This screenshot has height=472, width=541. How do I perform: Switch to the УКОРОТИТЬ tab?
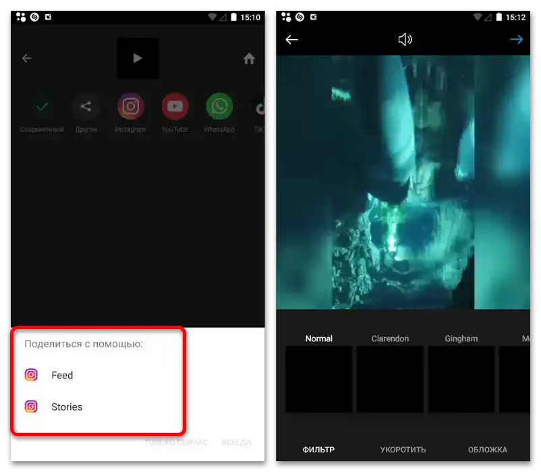(403, 450)
